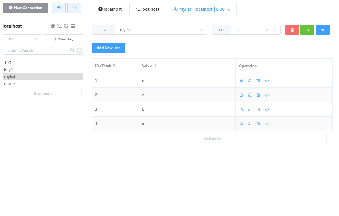Click the sidebar resize handle
Image resolution: width=339 pixels, height=216 pixels.
point(89,110)
